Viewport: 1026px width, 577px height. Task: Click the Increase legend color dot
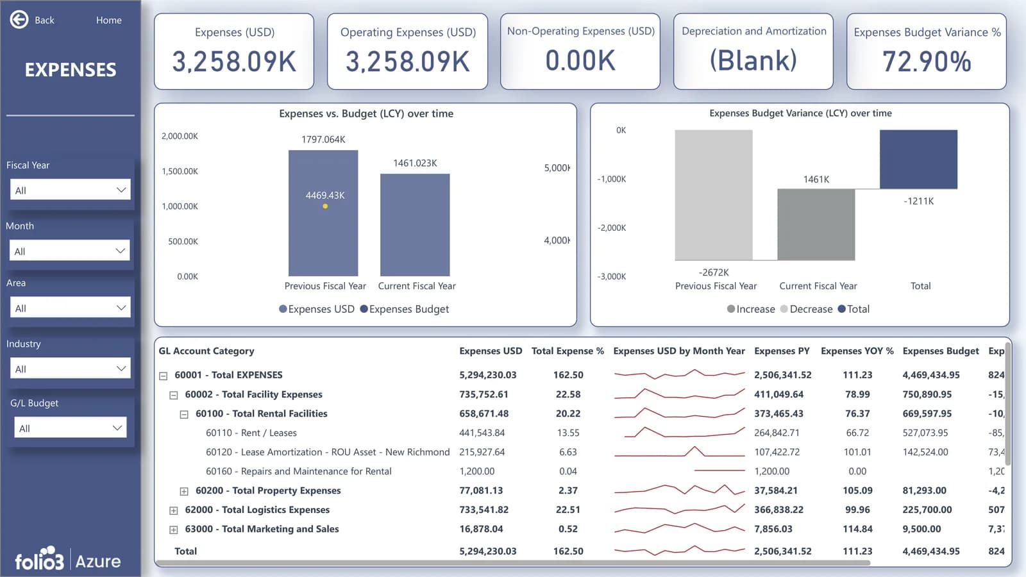click(x=731, y=309)
